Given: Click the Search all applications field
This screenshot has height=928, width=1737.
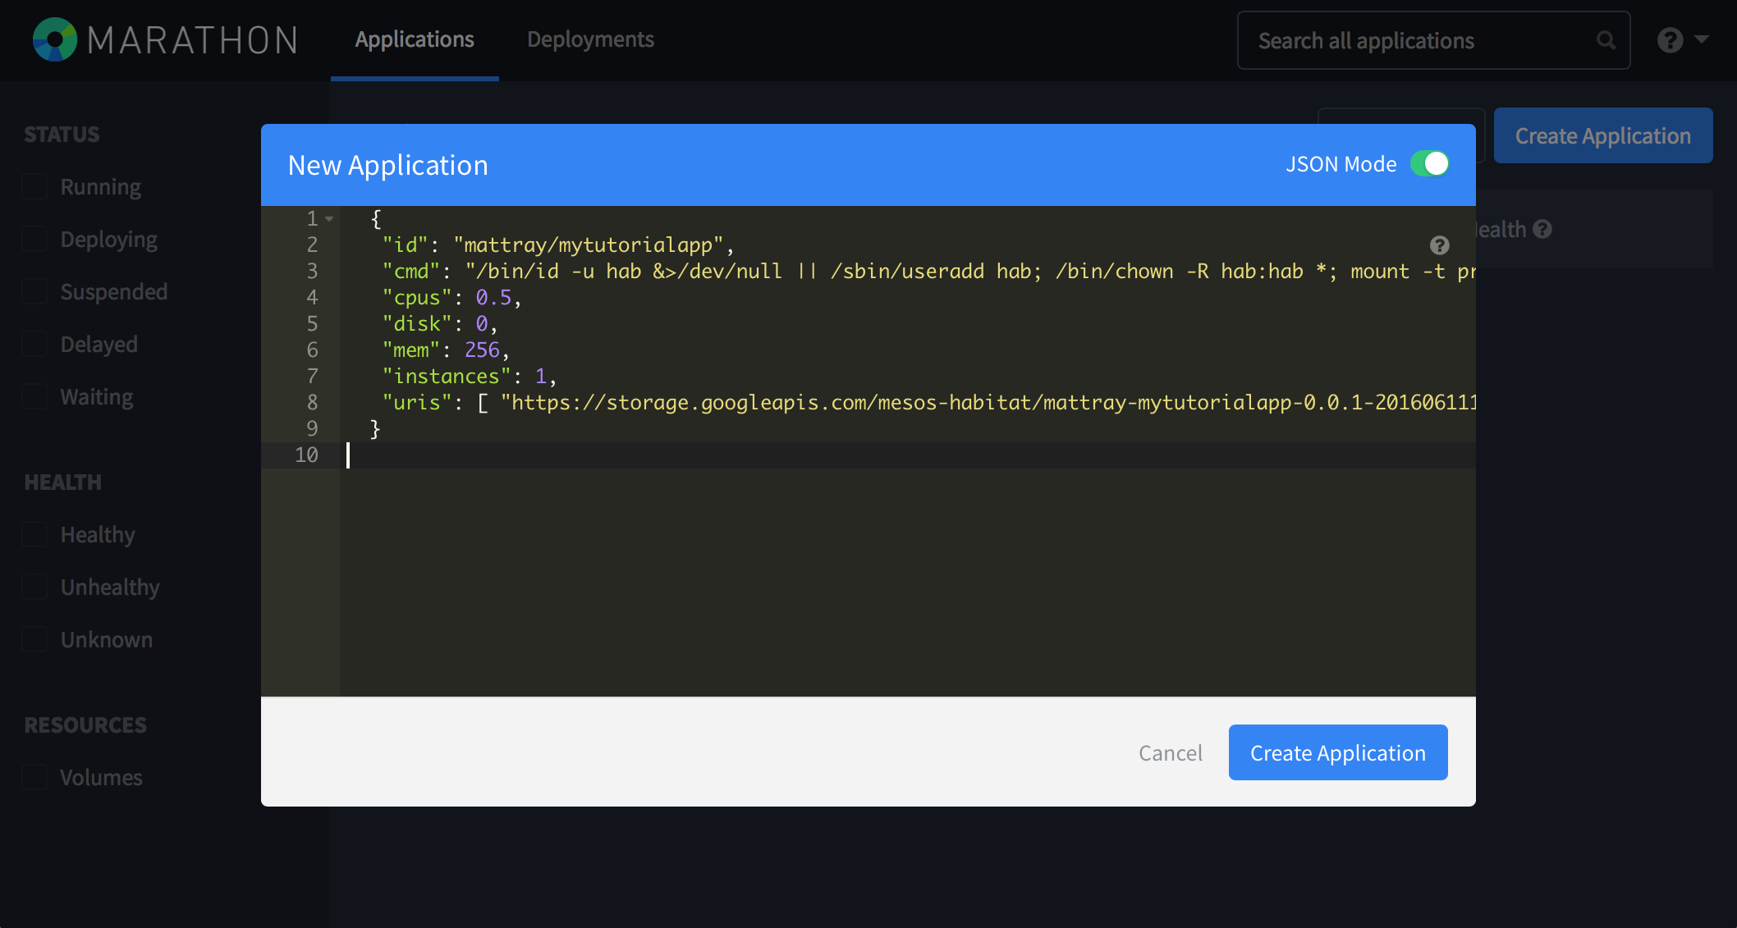Looking at the screenshot, I should [1396, 39].
